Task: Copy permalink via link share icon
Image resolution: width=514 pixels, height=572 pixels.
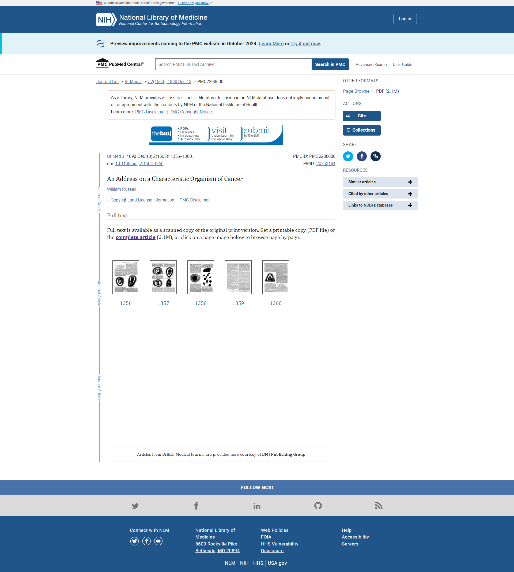Action: tap(375, 156)
